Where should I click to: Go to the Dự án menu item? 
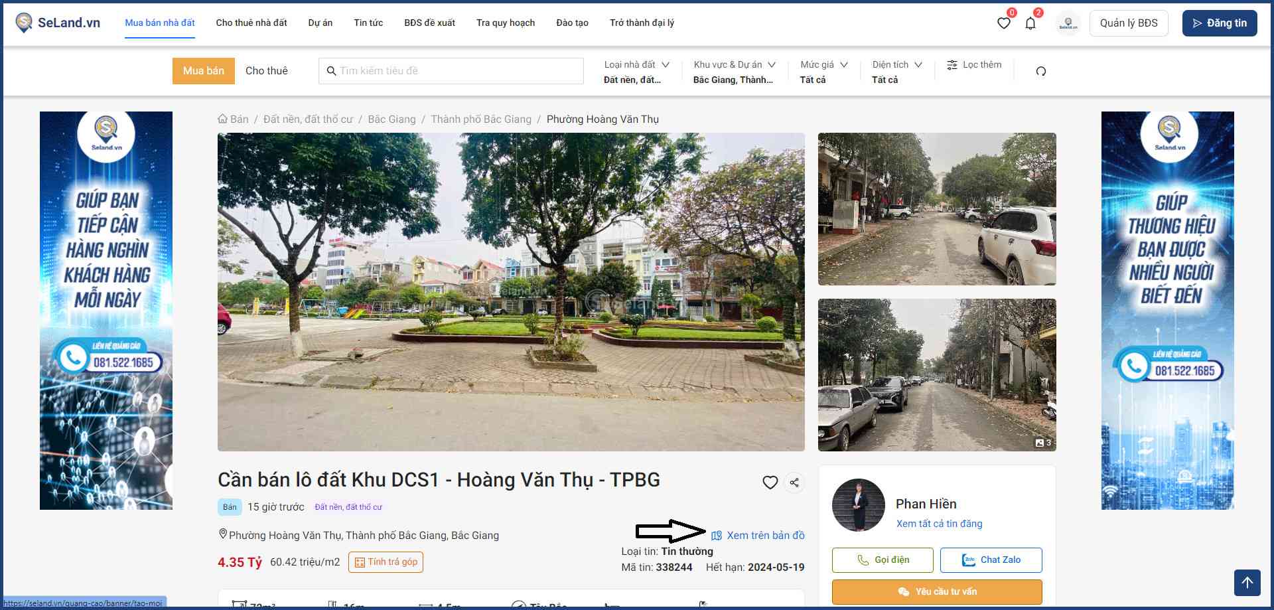[320, 23]
